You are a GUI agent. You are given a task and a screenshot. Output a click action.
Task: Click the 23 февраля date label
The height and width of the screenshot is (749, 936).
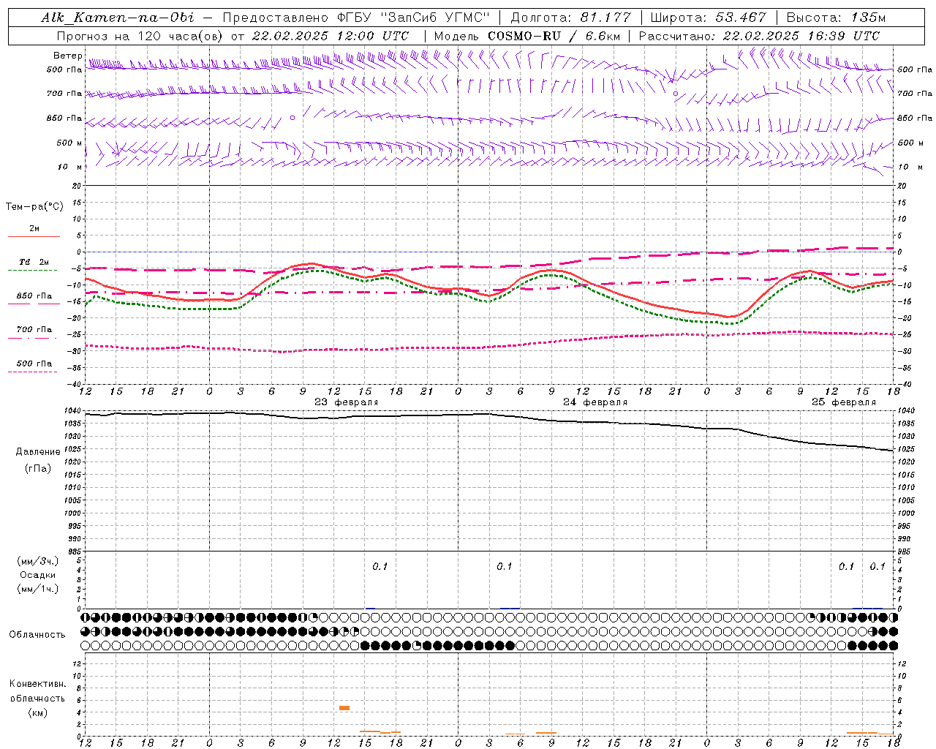[x=347, y=402]
